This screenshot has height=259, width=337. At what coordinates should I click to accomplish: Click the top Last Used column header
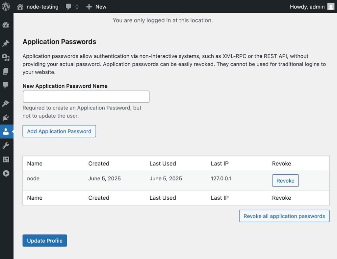[x=163, y=163]
